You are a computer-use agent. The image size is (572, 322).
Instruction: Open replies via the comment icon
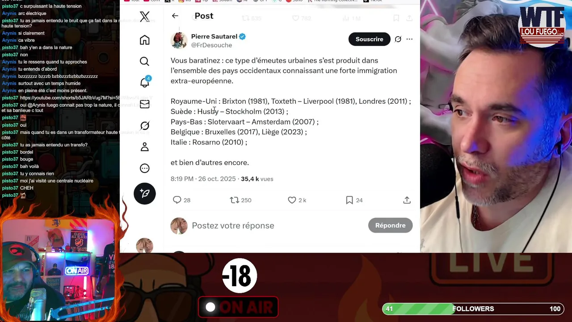pos(177,200)
